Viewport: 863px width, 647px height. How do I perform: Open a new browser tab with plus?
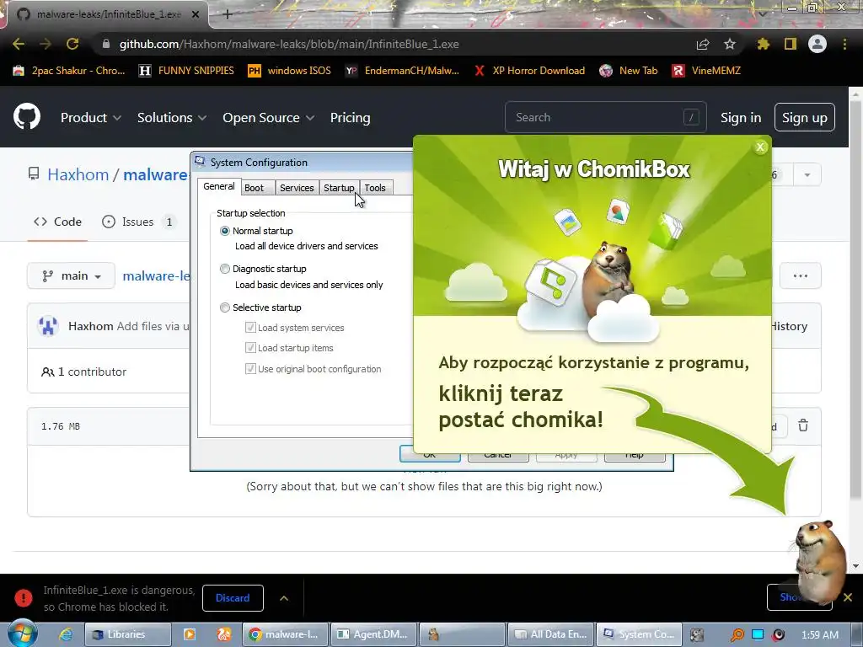[228, 14]
